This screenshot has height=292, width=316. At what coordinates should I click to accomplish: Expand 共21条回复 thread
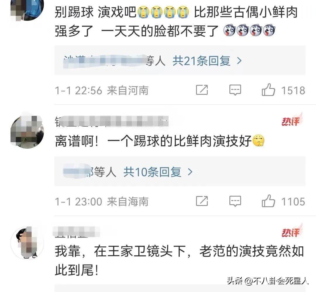click(x=201, y=61)
